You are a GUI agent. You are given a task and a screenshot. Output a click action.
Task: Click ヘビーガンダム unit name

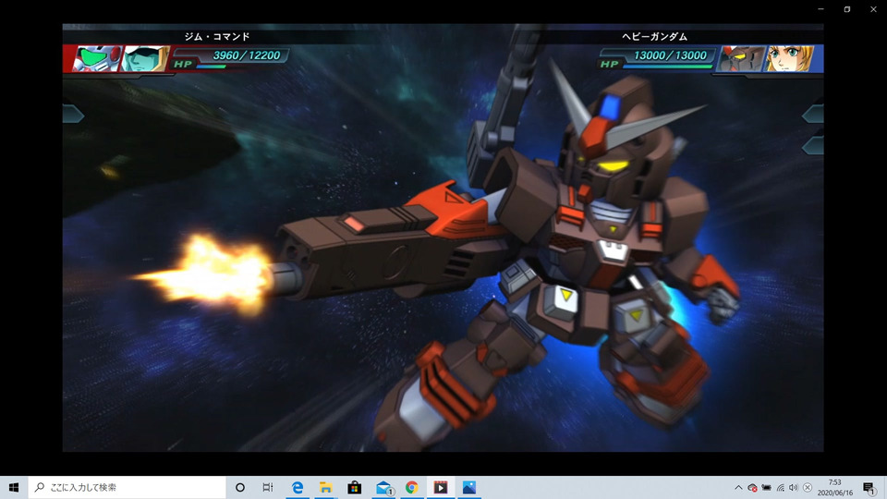tap(655, 36)
